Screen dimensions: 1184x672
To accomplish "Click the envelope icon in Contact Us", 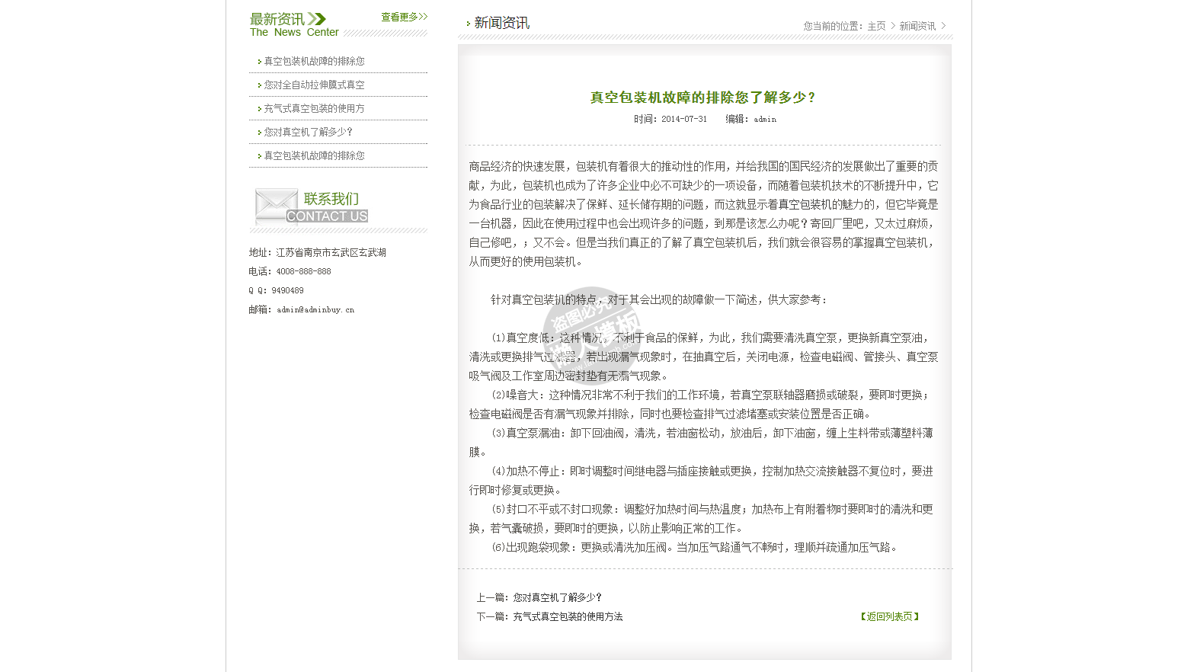I will pyautogui.click(x=275, y=204).
